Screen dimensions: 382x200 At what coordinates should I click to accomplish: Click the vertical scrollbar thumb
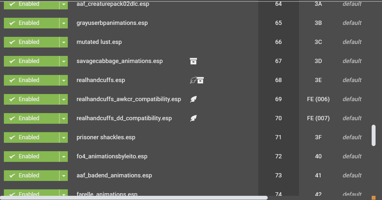point(374,135)
